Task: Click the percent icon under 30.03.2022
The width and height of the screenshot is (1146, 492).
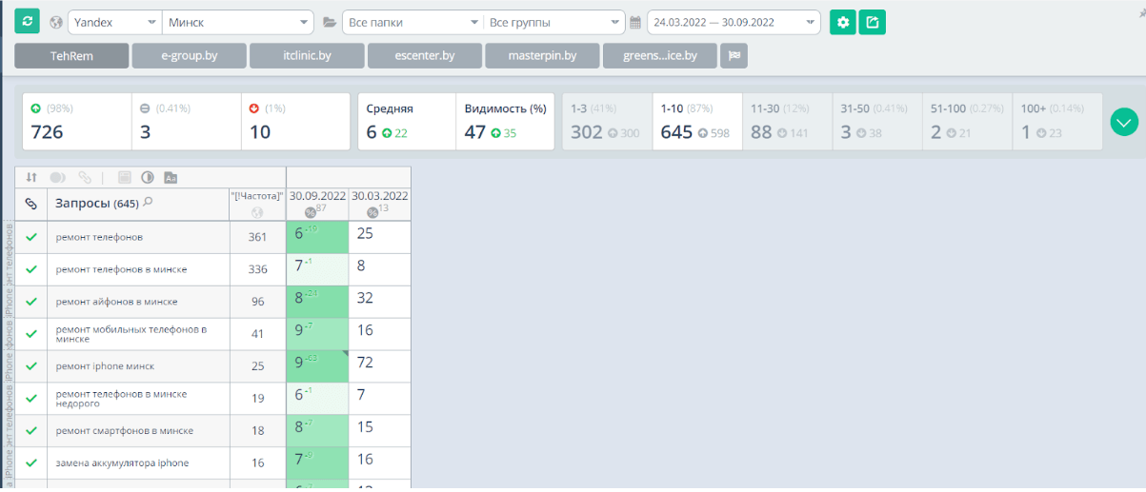Action: click(x=372, y=213)
